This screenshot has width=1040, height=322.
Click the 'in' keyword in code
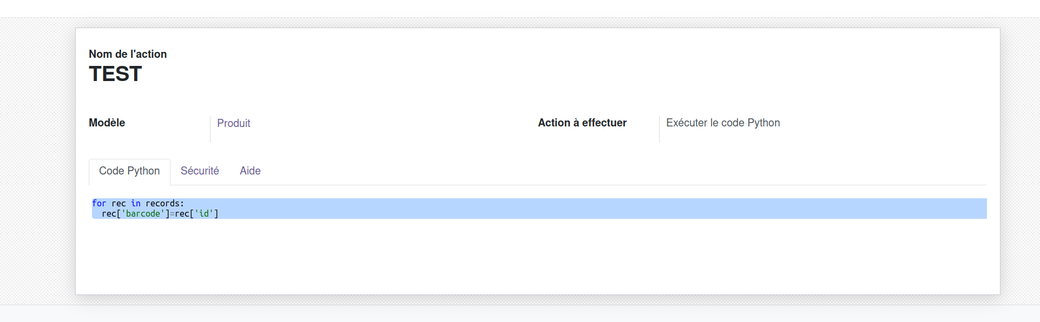(136, 204)
